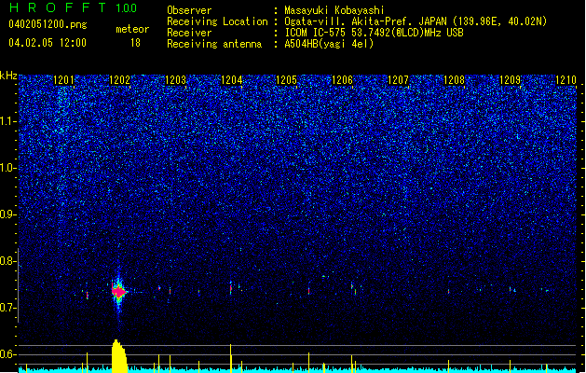Click the 1209 time axis marker
The height and width of the screenshot is (373, 586).
click(510, 80)
